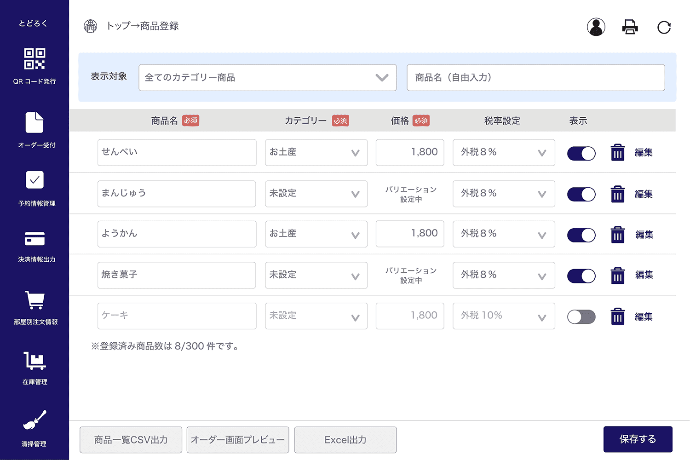Image resolution: width=690 pixels, height=460 pixels.
Task: Turn off visibility toggle for 焼き菓子
Action: (581, 276)
